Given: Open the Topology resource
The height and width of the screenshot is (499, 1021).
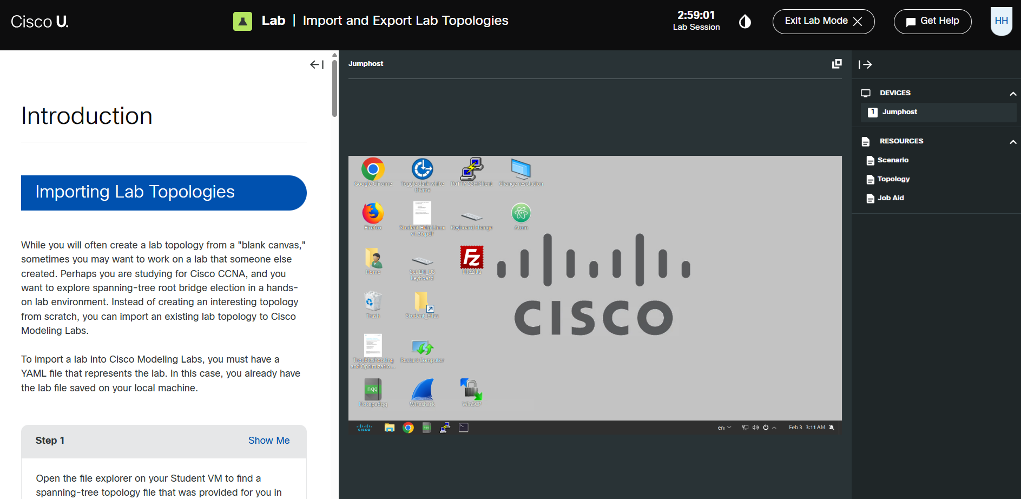Looking at the screenshot, I should pyautogui.click(x=888, y=179).
